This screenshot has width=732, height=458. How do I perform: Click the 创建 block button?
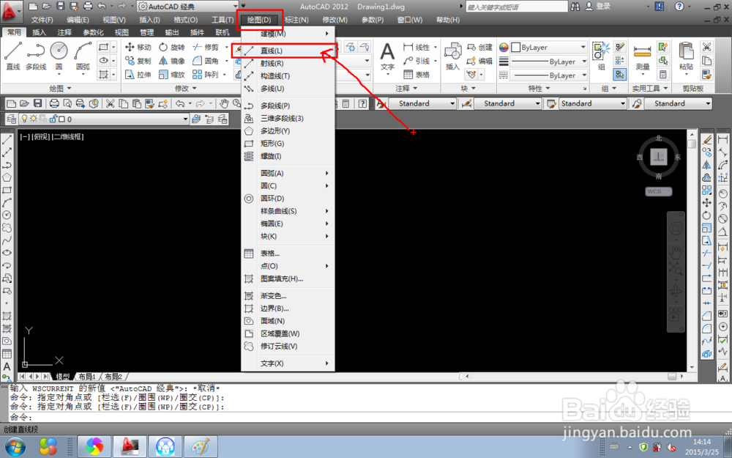480,47
